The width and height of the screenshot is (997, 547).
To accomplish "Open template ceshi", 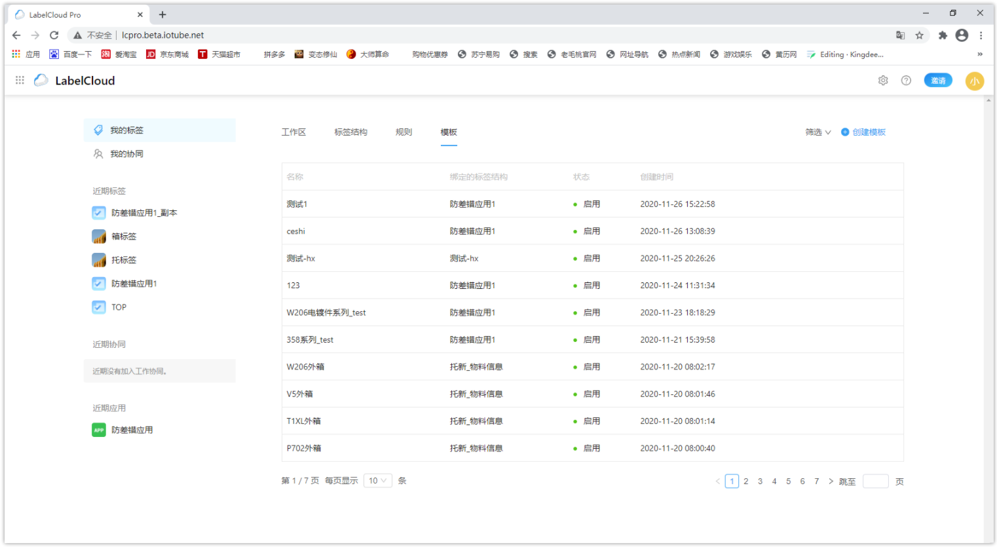I will coord(295,231).
